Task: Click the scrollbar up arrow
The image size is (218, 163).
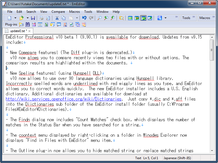Action: point(212,37)
